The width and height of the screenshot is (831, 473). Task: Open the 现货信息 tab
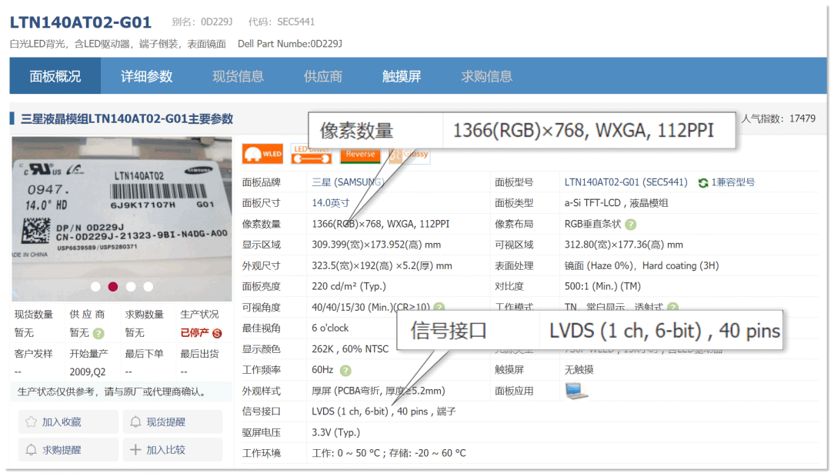tap(238, 76)
